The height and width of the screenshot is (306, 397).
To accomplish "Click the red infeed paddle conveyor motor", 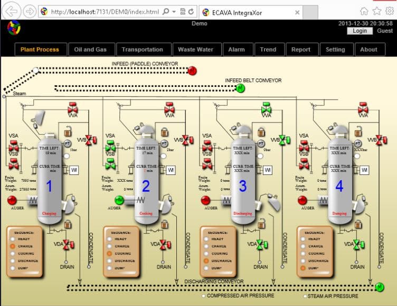I will coord(192,71).
